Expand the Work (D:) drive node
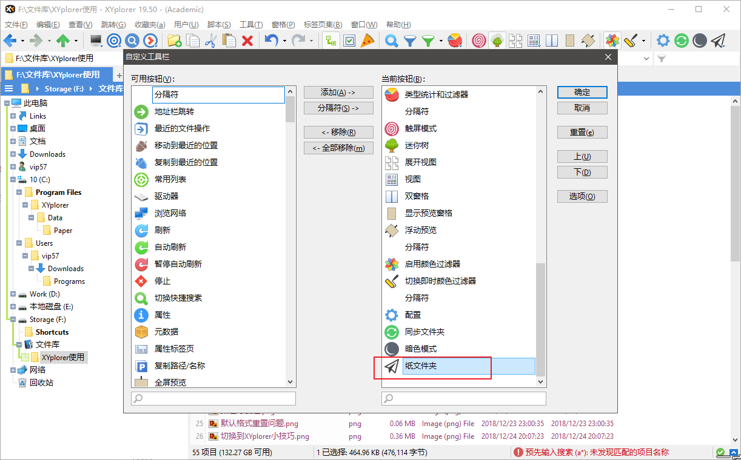Screen dimensions: 741x460 [13, 294]
